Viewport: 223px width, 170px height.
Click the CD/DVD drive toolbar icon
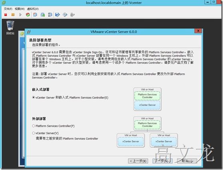[65, 15]
